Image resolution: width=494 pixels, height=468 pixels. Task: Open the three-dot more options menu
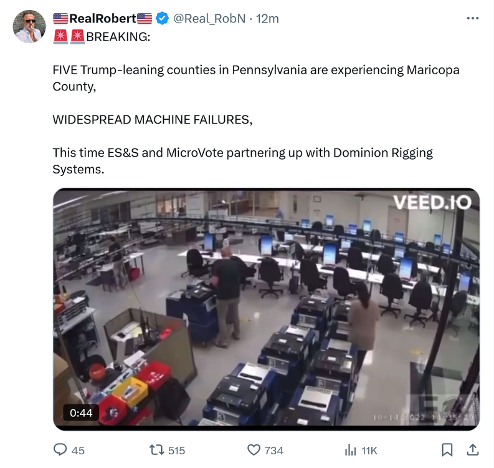tap(473, 18)
